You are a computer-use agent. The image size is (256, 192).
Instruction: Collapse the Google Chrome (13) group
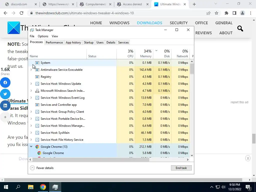tap(31, 146)
